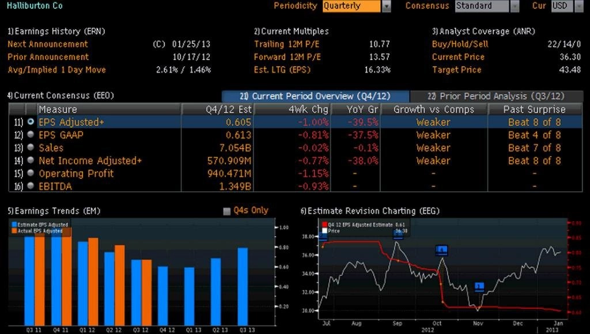The width and height of the screenshot is (590, 334).
Task: Open Earnings History (ERN) section
Action: point(56,31)
